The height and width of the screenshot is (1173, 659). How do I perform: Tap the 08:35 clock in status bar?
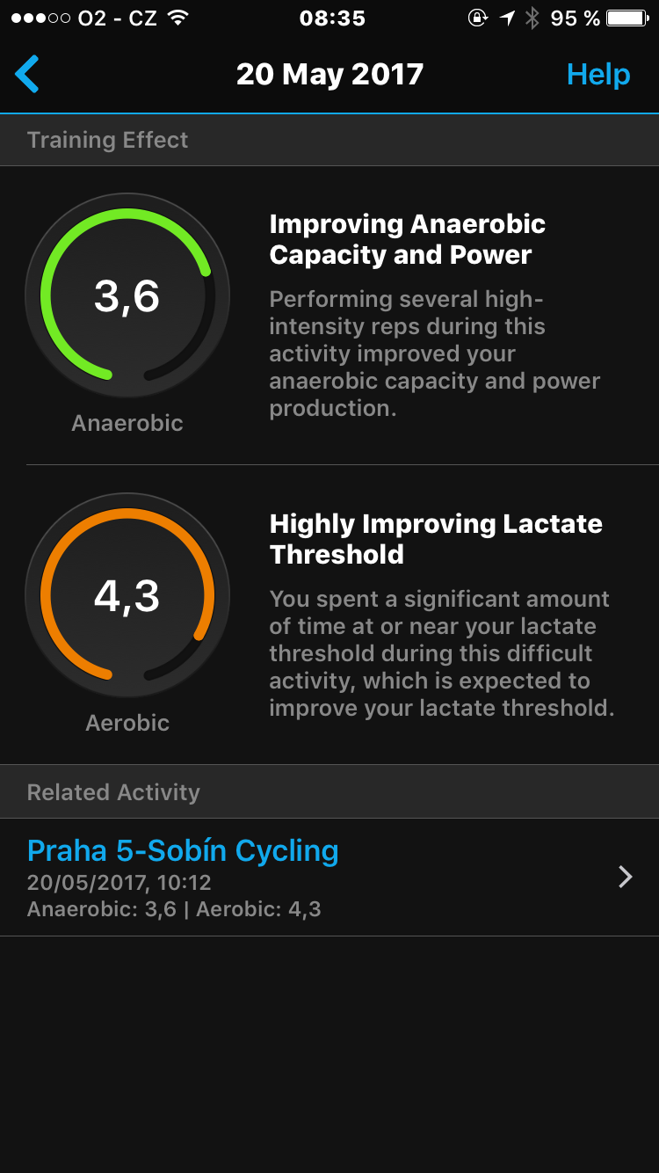point(331,18)
